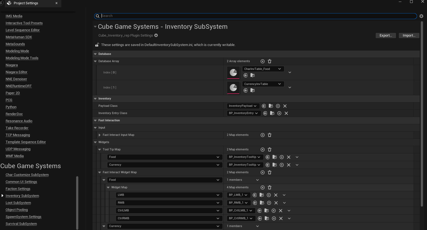Add entry to Fast Interact Widget Map

pyautogui.click(x=263, y=172)
